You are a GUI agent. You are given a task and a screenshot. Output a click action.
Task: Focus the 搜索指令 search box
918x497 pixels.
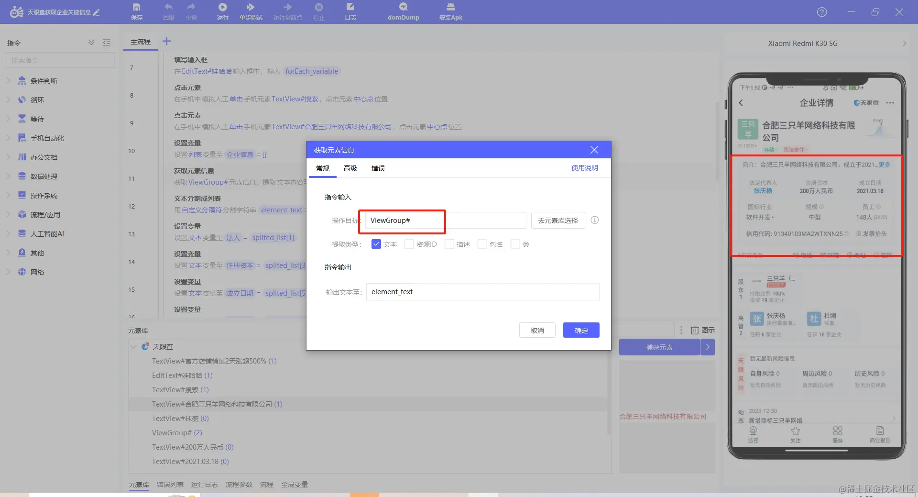tap(60, 60)
